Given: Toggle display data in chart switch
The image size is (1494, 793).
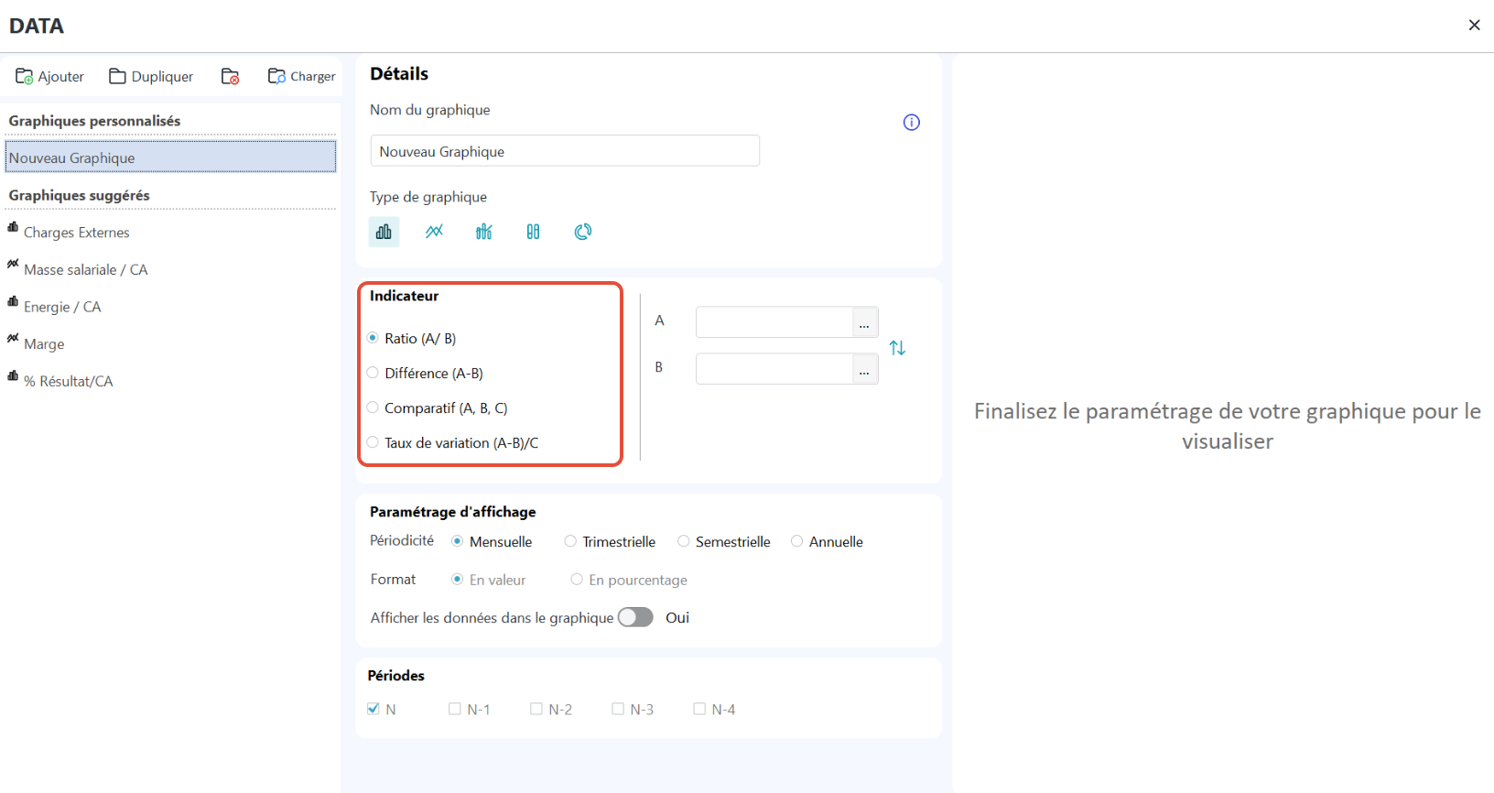Looking at the screenshot, I should (635, 617).
